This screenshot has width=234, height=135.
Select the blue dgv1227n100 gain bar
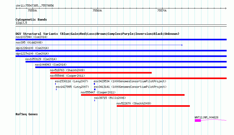click(121, 56)
